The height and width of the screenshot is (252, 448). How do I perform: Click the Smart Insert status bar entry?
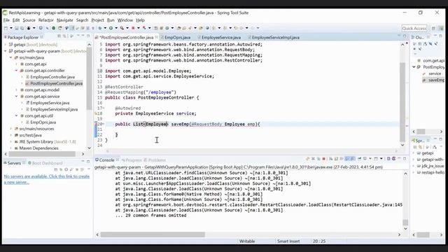coord(288,241)
